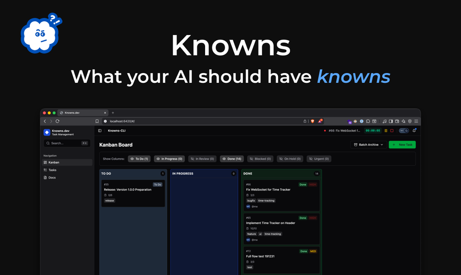Open Tasks via its sidebar list icon

[45, 170]
